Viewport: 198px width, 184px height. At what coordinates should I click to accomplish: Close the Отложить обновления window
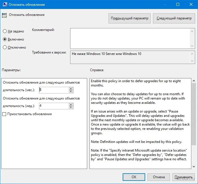click(x=191, y=5)
